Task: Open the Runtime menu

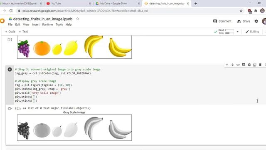Action: point(47,25)
